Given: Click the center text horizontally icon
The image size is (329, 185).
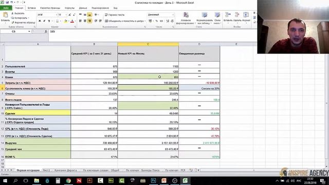Looking at the screenshot, I should coord(85,21).
